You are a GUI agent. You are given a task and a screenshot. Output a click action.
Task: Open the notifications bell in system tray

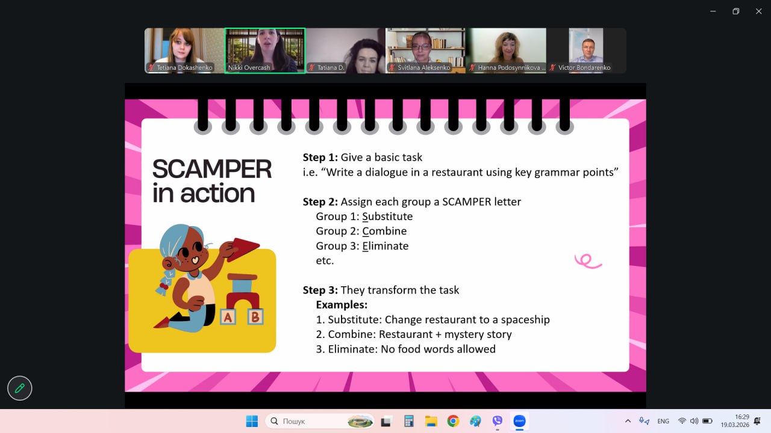click(757, 421)
